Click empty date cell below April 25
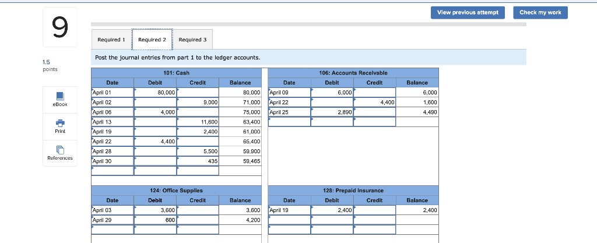The height and width of the screenshot is (243, 597). [289, 122]
